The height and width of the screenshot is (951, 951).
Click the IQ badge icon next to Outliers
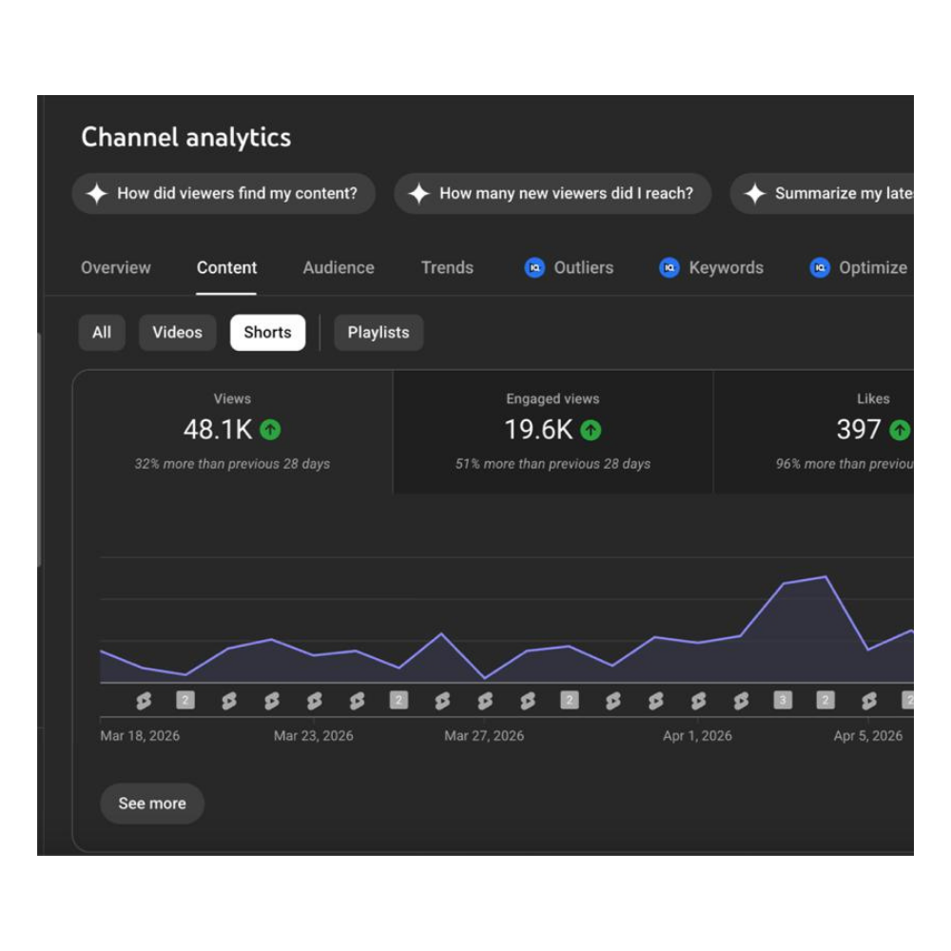(x=534, y=267)
